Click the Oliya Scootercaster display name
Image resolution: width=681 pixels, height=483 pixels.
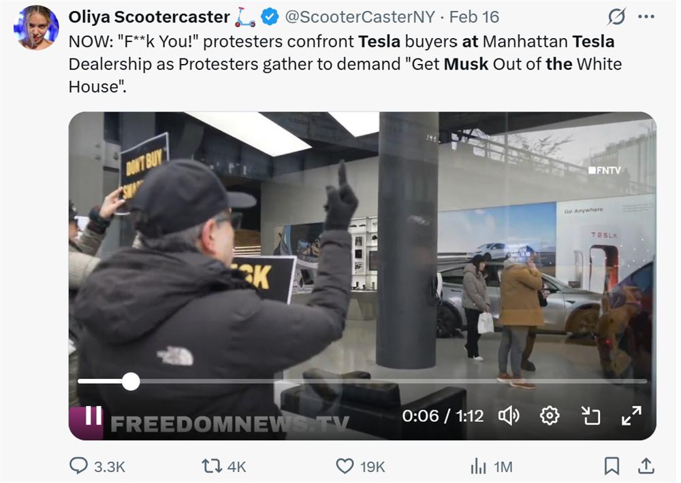coord(149,17)
